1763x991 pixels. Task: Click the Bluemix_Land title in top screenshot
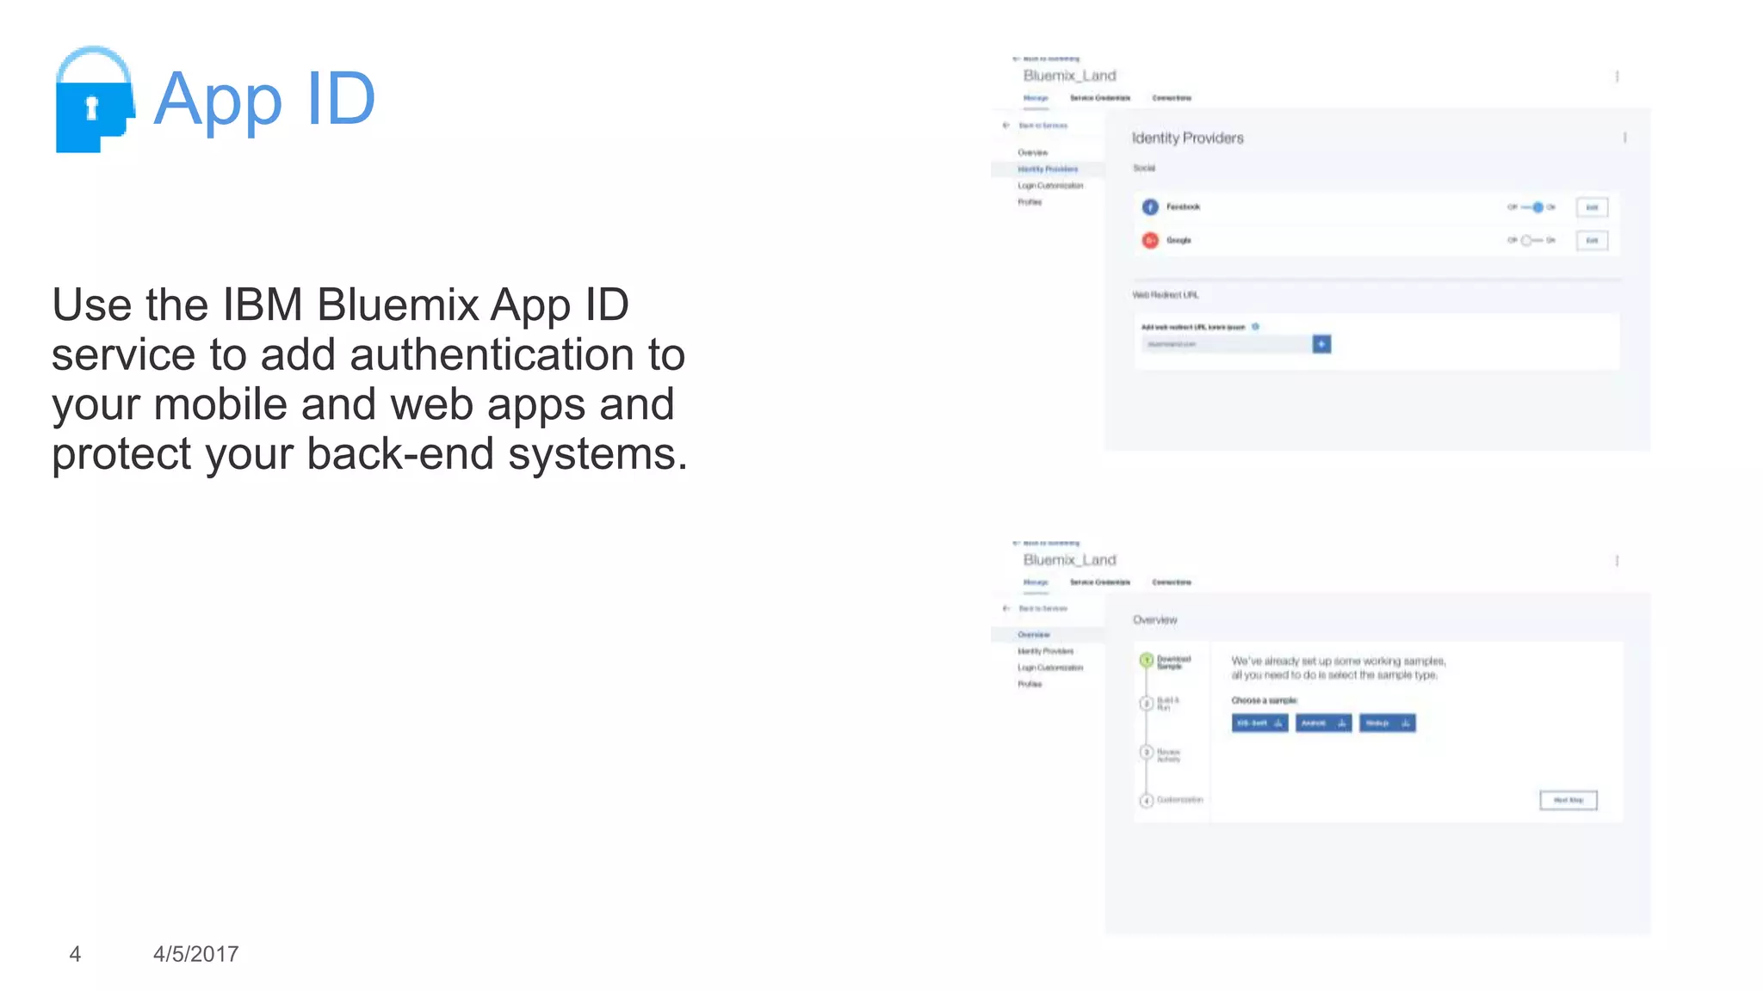tap(1069, 76)
